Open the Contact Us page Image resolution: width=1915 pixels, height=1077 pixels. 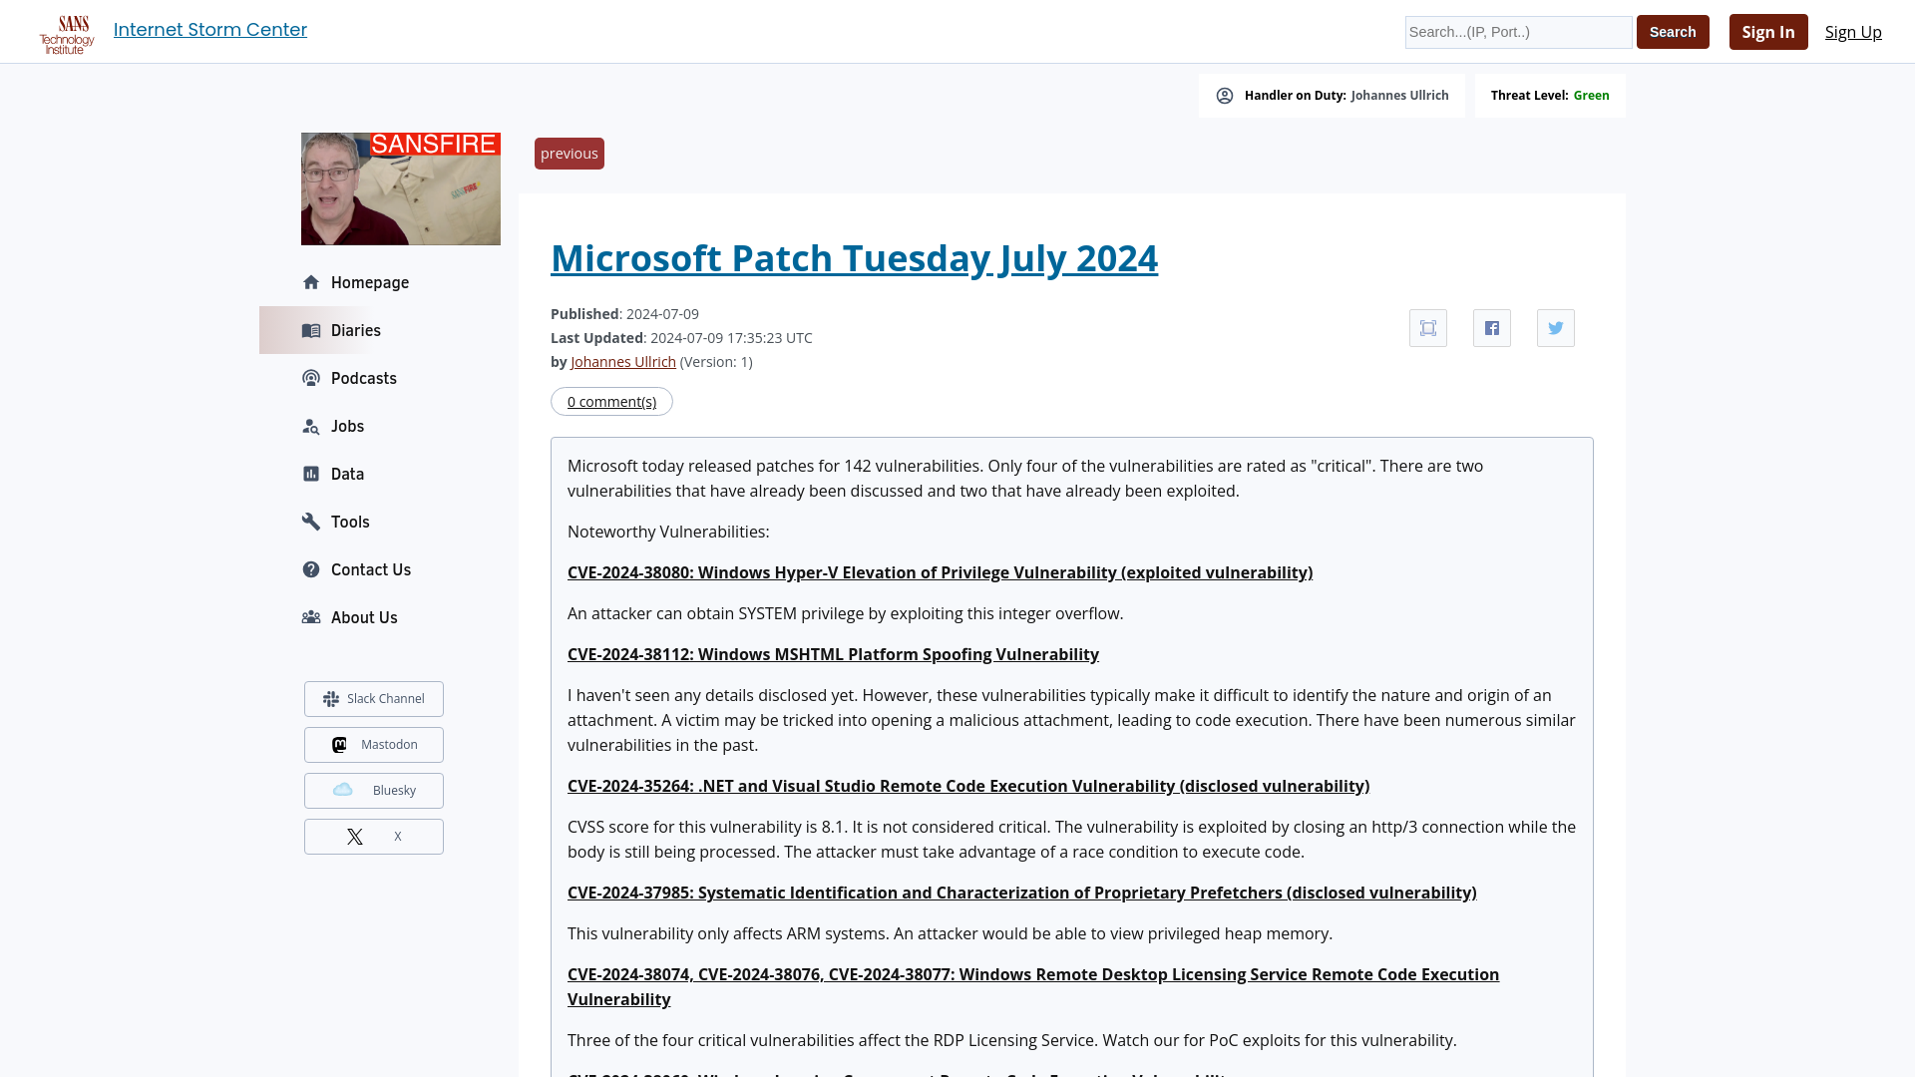coord(370,569)
